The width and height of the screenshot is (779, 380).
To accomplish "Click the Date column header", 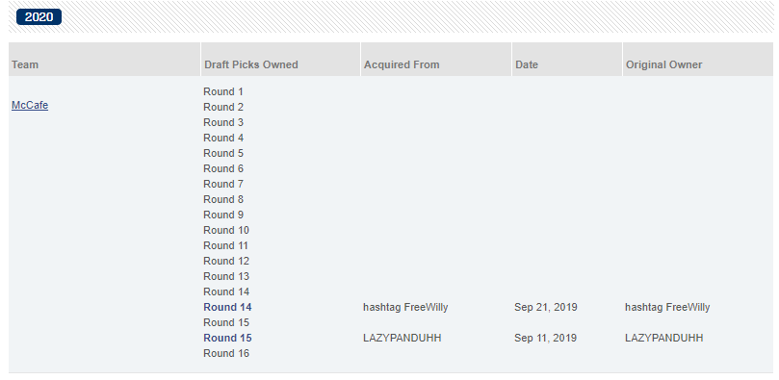I will [x=527, y=64].
